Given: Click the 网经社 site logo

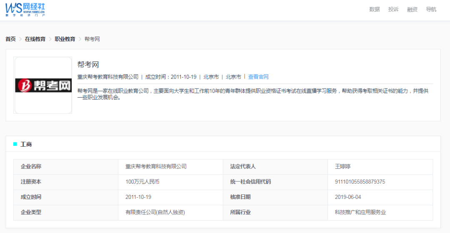Looking at the screenshot, I should coord(25,10).
